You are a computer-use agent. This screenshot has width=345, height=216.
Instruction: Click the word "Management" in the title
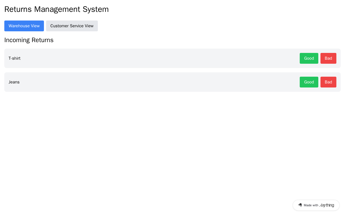(57, 9)
